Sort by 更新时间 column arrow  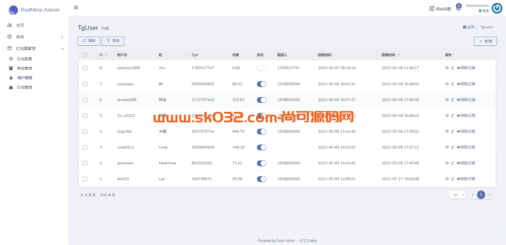pyautogui.click(x=398, y=55)
